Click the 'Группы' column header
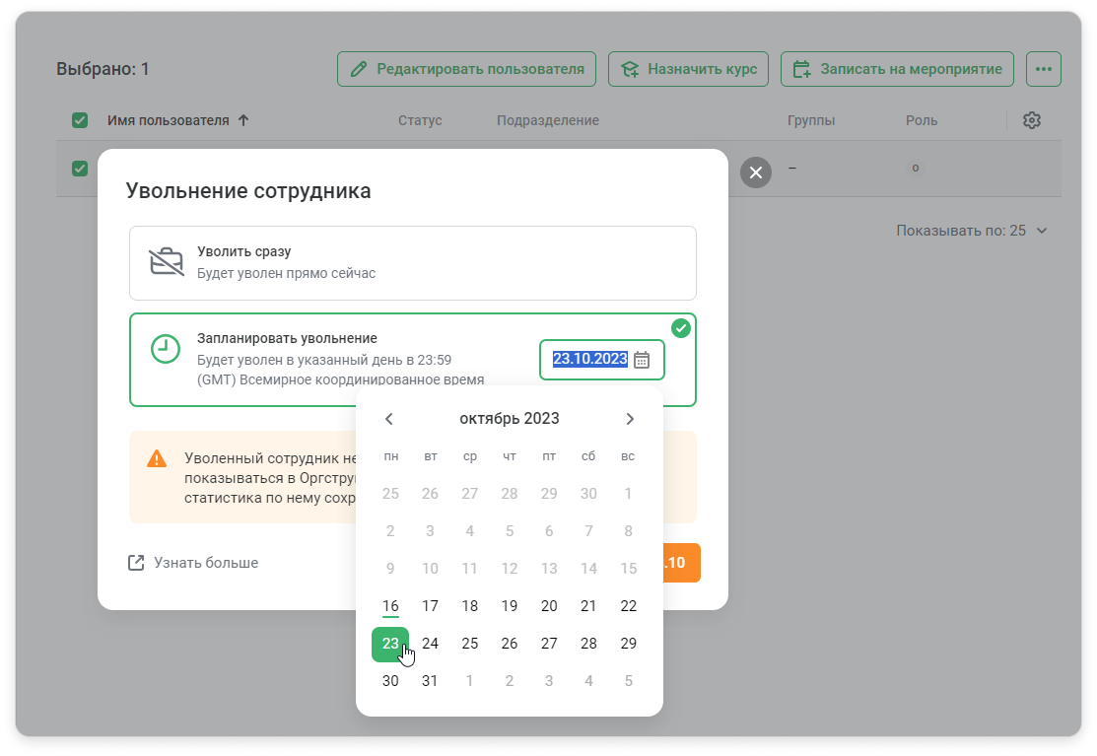This screenshot has width=1097, height=756. click(x=811, y=120)
